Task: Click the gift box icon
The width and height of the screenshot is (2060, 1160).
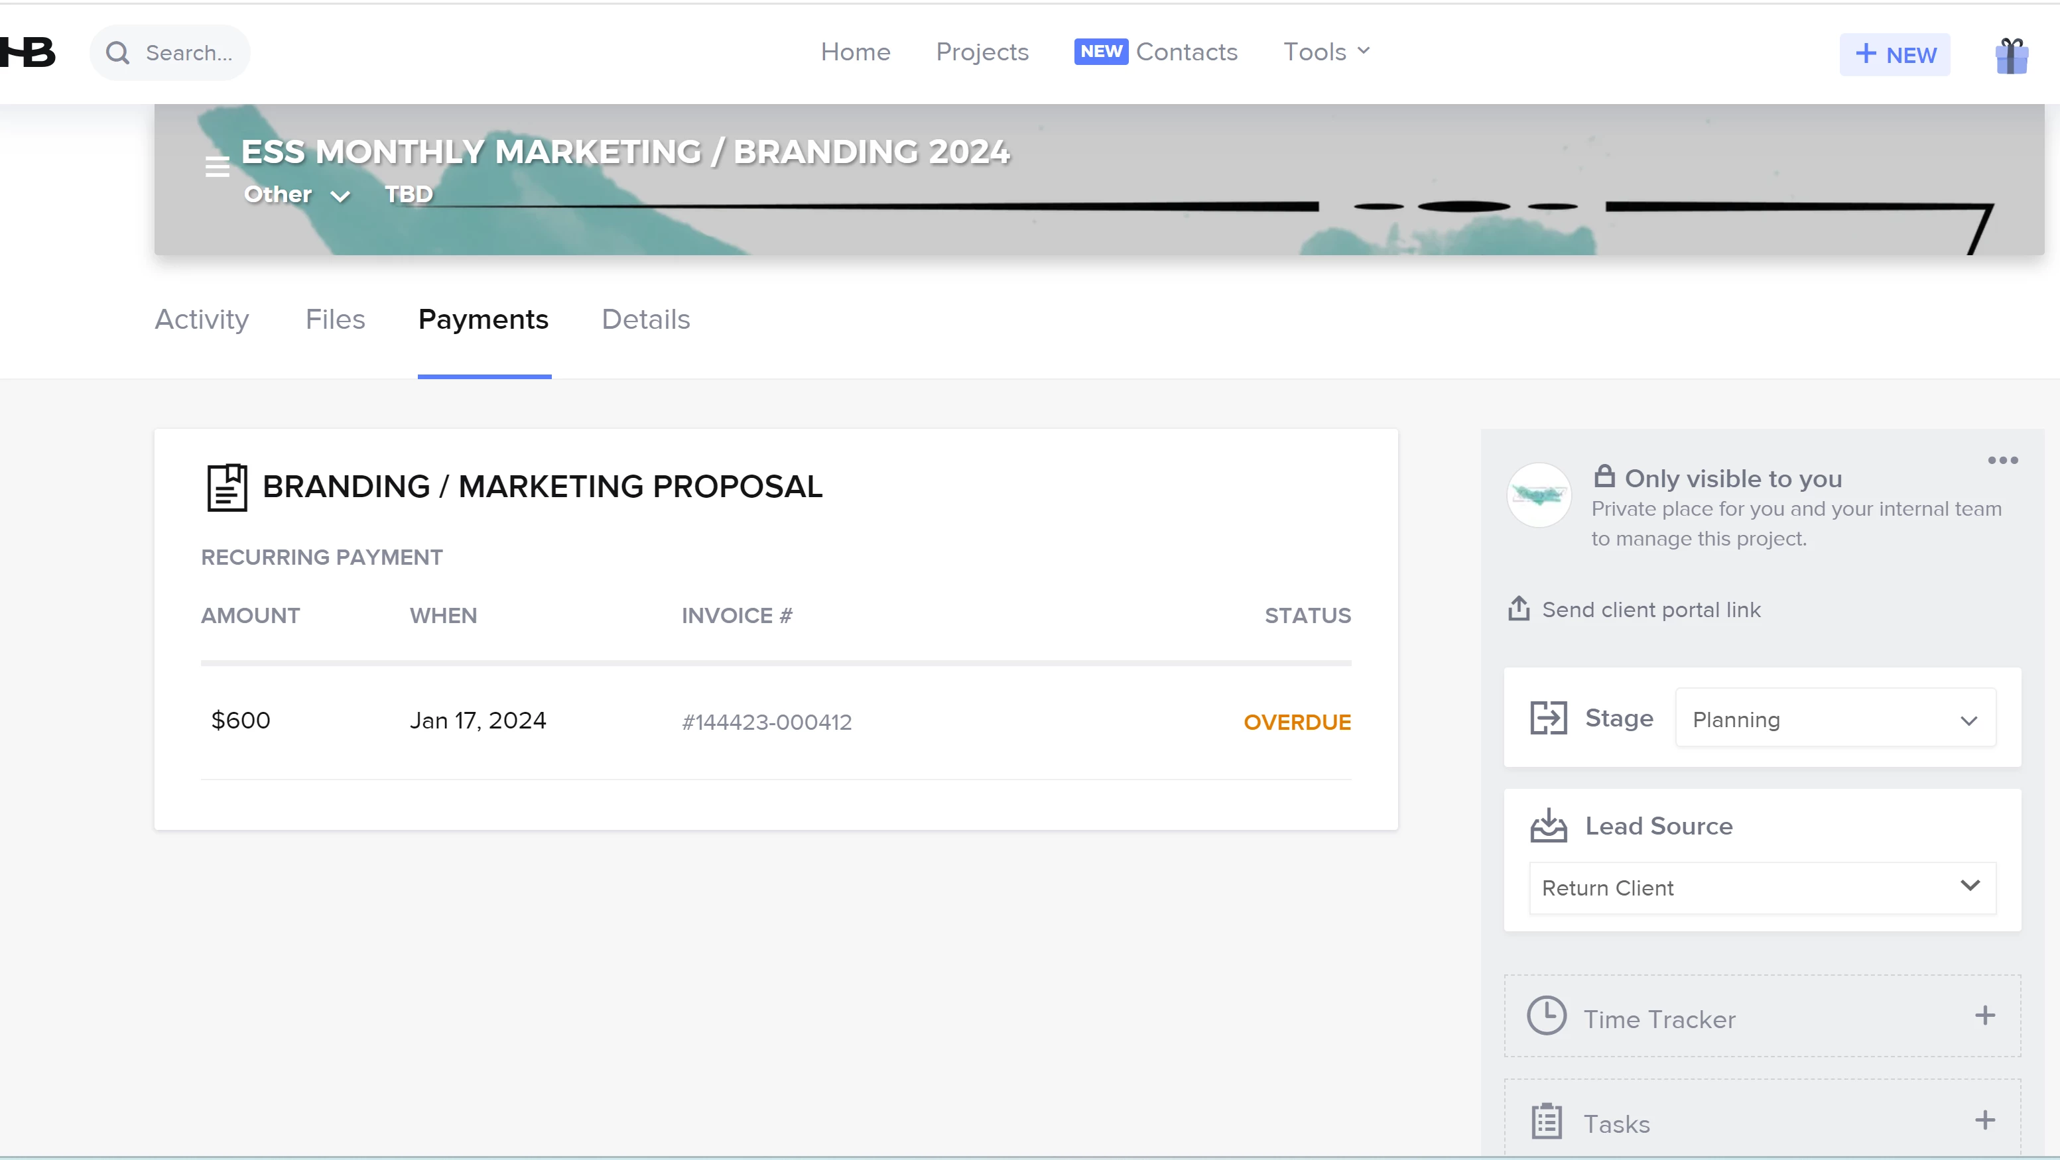Action: point(2011,55)
